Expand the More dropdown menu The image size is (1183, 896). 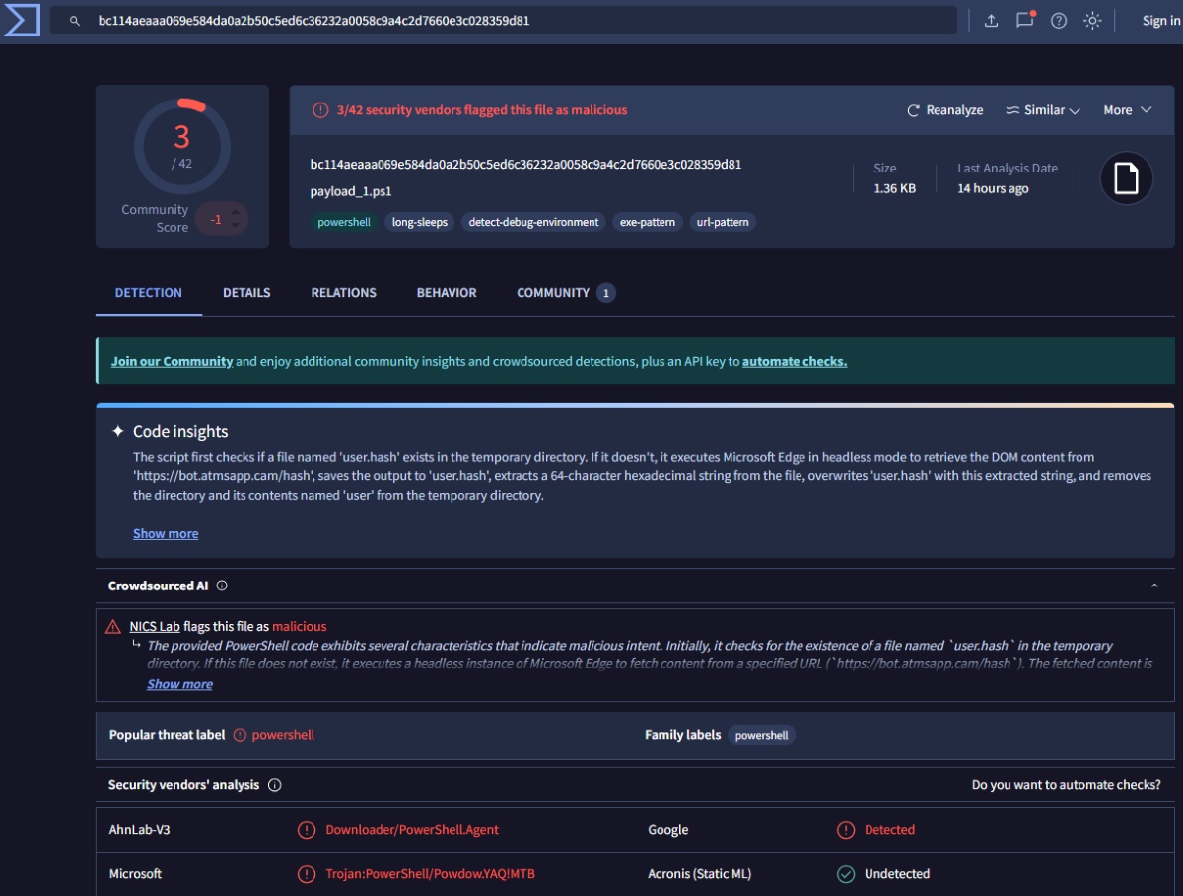coord(1127,110)
